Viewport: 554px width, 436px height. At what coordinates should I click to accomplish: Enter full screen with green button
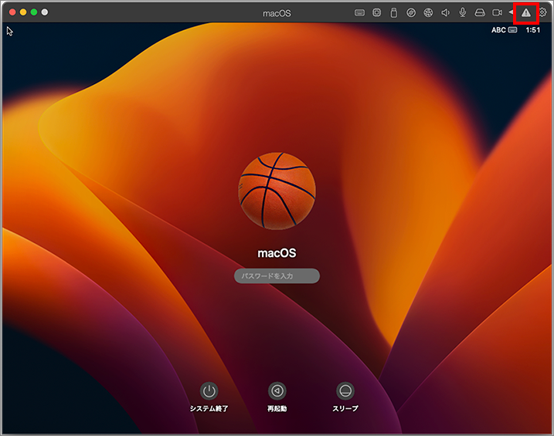[x=34, y=12]
